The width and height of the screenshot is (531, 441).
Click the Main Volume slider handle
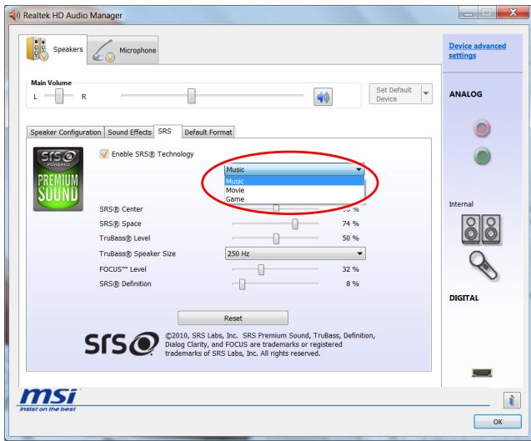pyautogui.click(x=192, y=96)
